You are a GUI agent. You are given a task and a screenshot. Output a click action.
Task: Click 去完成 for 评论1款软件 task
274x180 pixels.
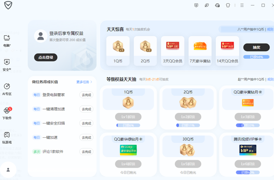point(86,152)
